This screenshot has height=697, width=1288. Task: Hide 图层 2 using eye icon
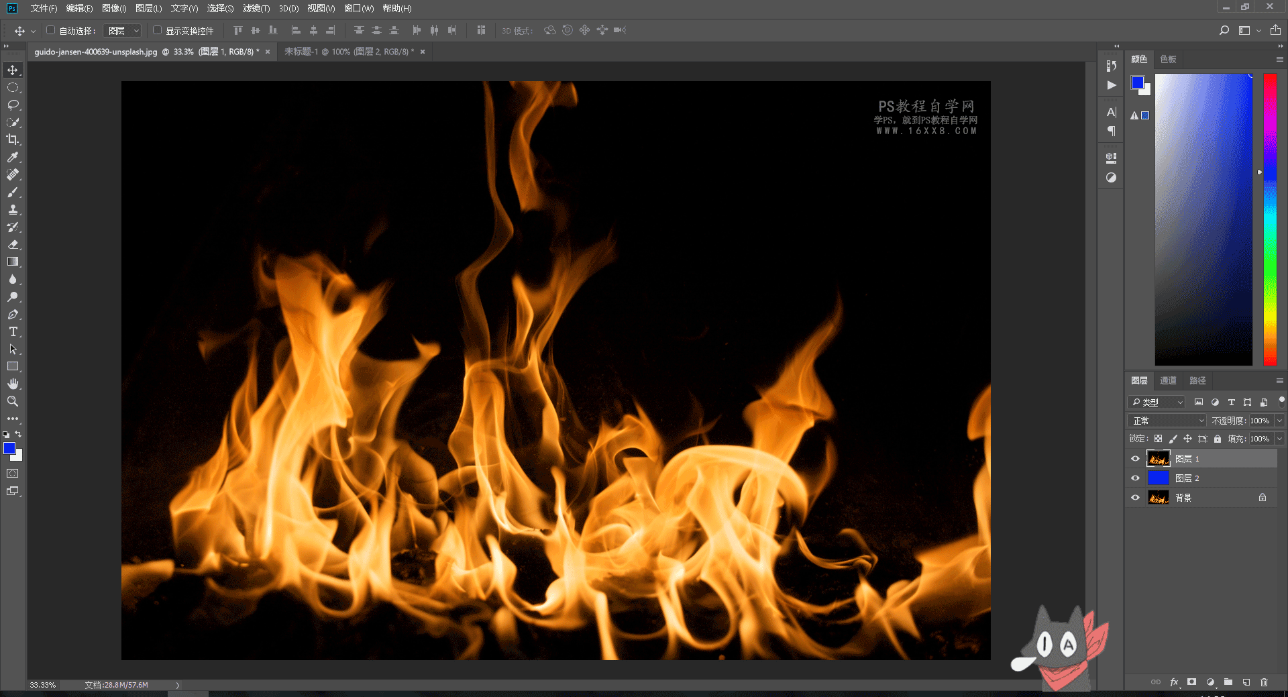coord(1135,478)
